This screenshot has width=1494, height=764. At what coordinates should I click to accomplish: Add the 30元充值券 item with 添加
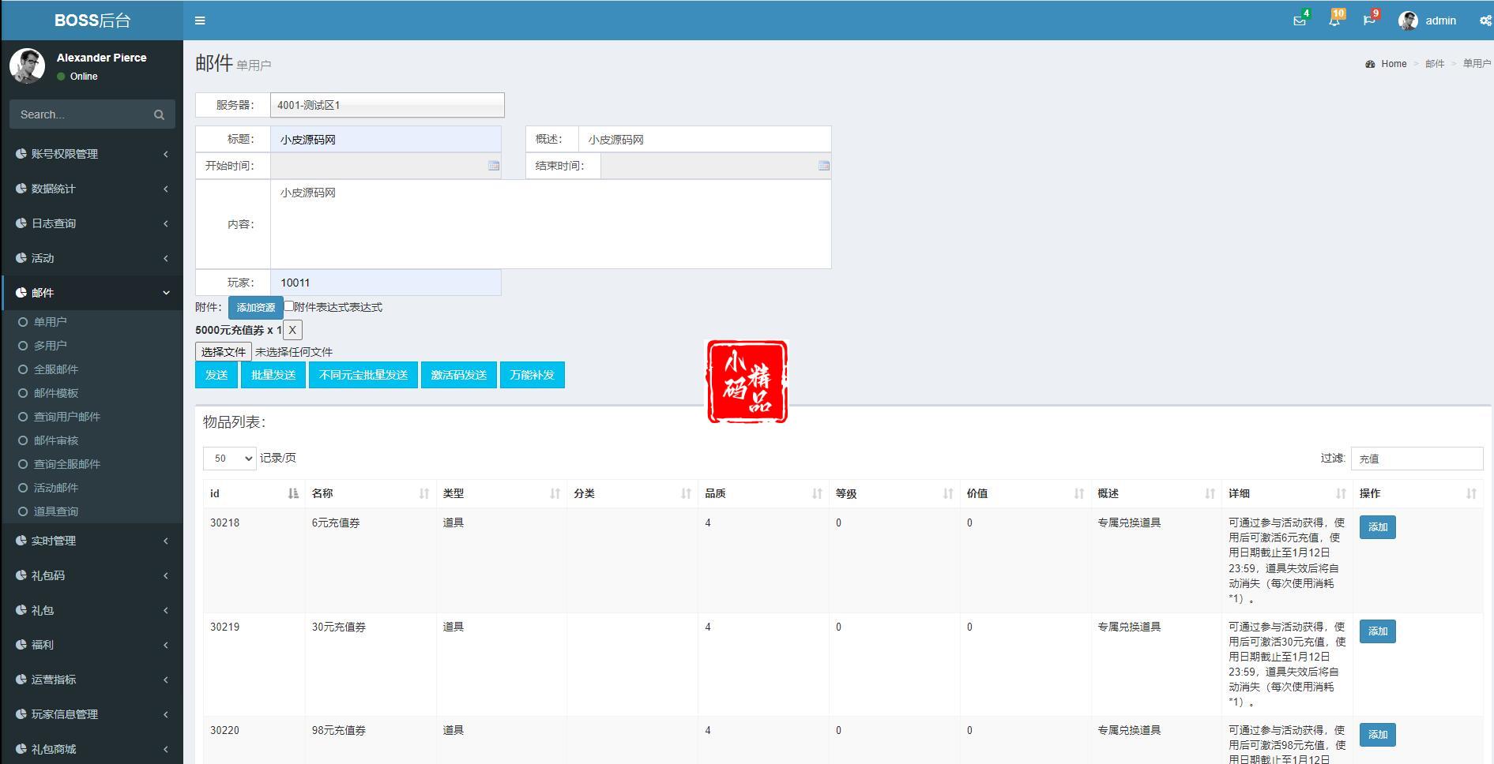click(1378, 631)
